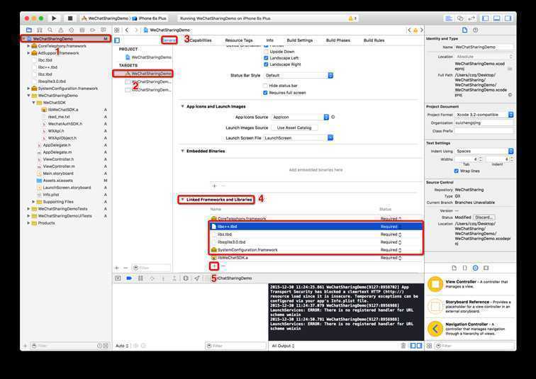
Task: Click the Step Over debug button
Action: coord(152,278)
